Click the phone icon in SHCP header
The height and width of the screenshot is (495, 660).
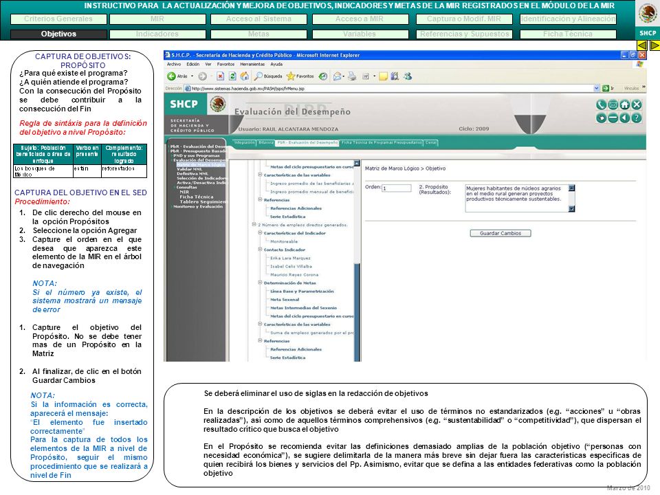point(601,104)
